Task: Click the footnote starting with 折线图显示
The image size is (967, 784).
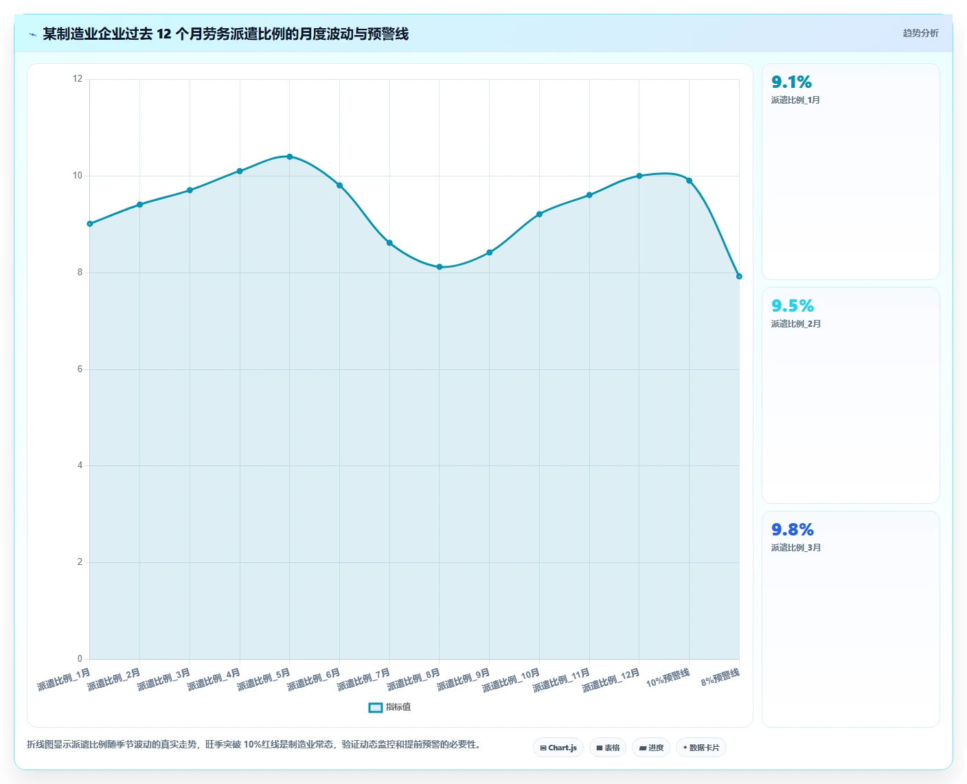Action: tap(255, 744)
